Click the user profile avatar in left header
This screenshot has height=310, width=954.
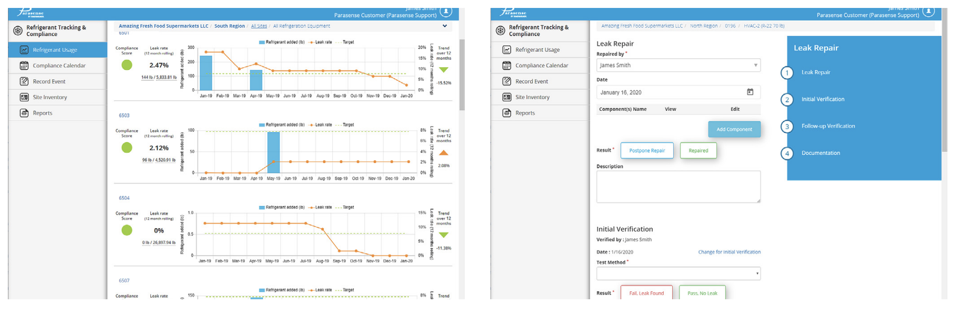[x=446, y=12]
